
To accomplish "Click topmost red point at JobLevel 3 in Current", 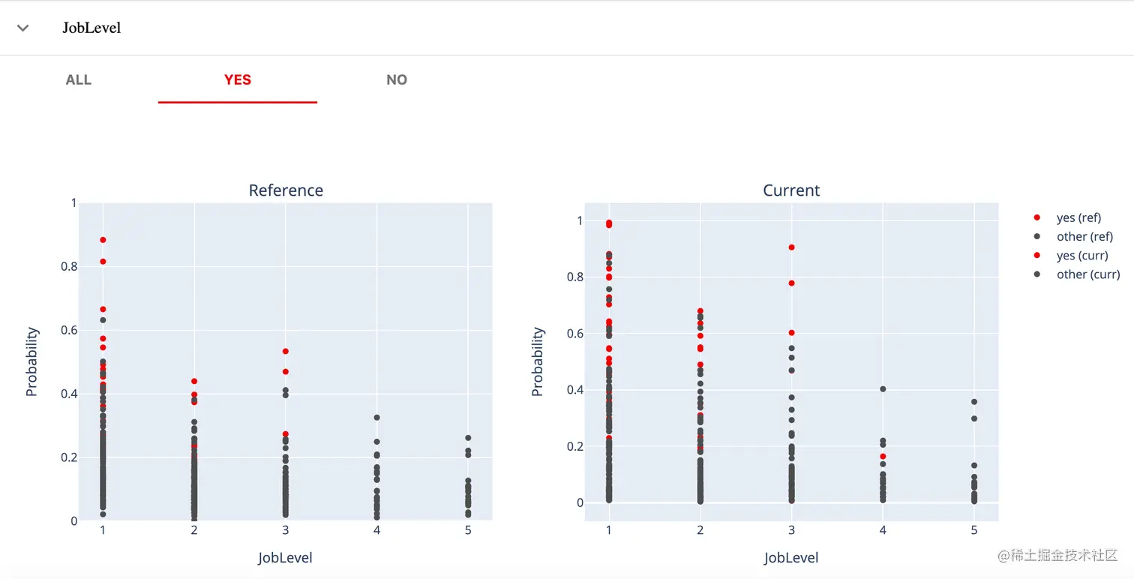I will coord(791,247).
